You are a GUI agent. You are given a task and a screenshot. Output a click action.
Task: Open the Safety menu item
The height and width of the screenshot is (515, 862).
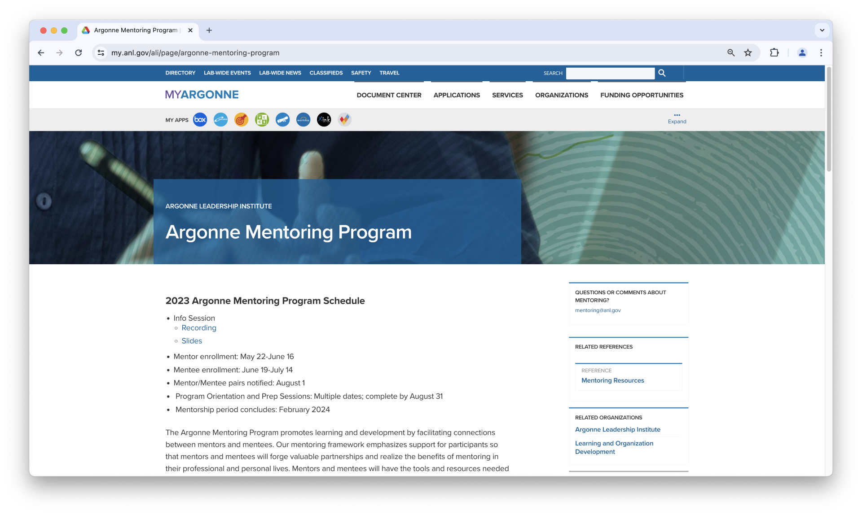pos(361,73)
